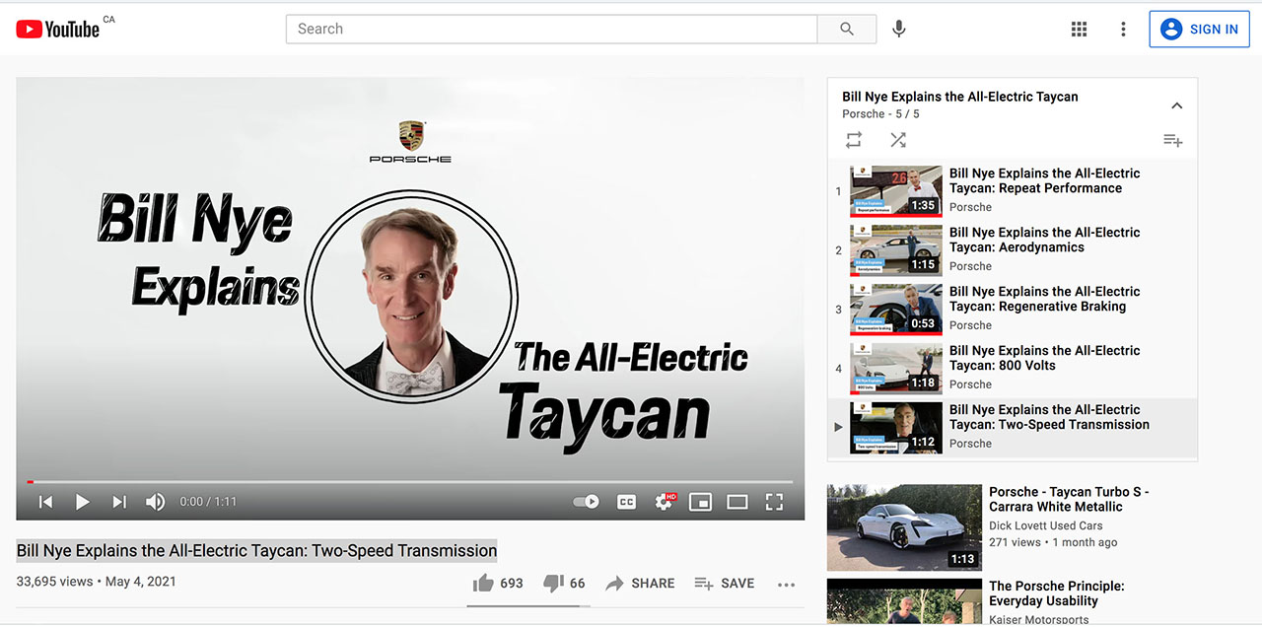
Task: Click the 800 Volts thumbnail showing 1:18
Action: pos(896,368)
